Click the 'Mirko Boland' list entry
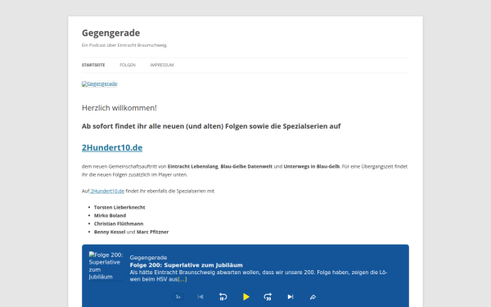This screenshot has width=491, height=307. (110, 215)
